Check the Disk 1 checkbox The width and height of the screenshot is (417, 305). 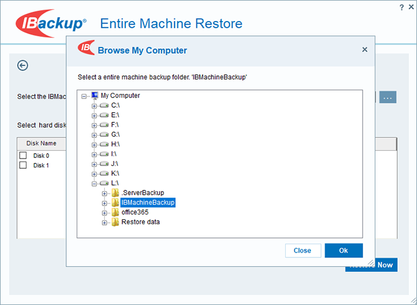tap(23, 165)
